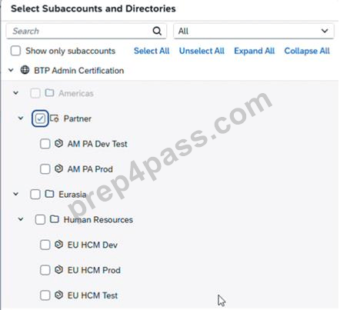This screenshot has height=310, width=340.
Task: Click the Select All link
Action: point(152,51)
